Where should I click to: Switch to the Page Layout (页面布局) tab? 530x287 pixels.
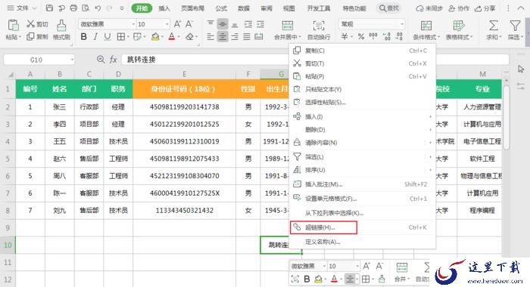point(192,8)
